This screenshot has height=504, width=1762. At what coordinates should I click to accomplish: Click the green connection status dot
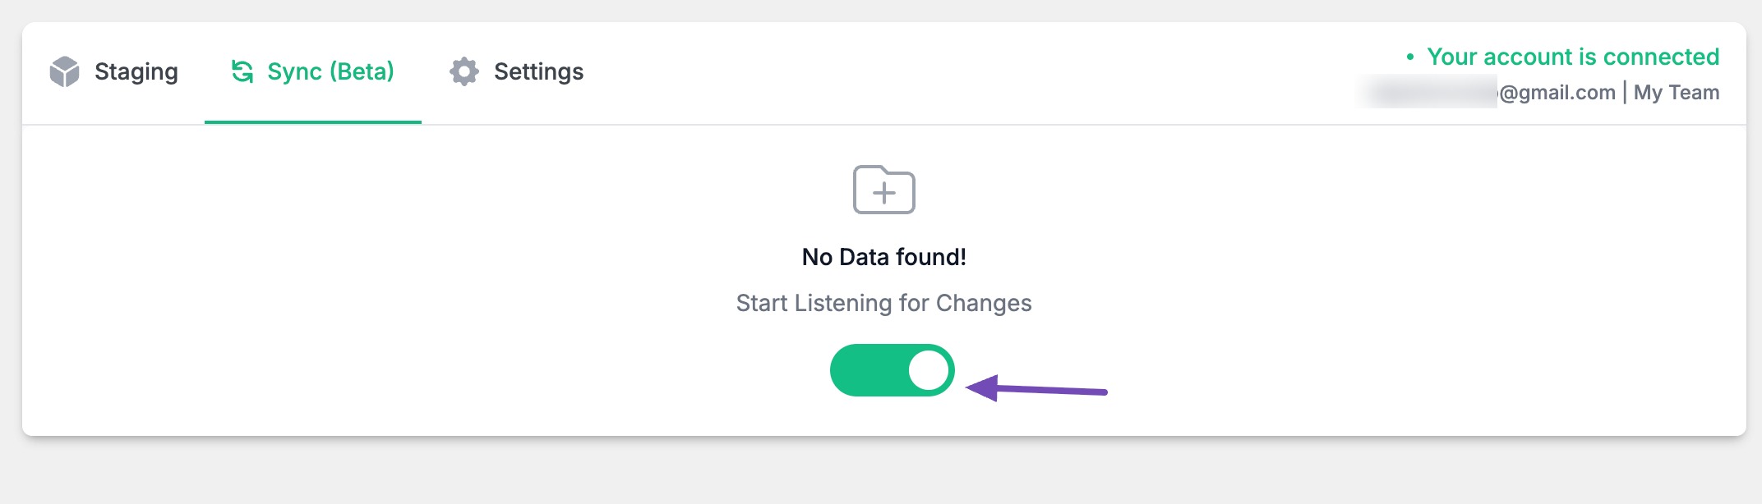pyautogui.click(x=1410, y=57)
